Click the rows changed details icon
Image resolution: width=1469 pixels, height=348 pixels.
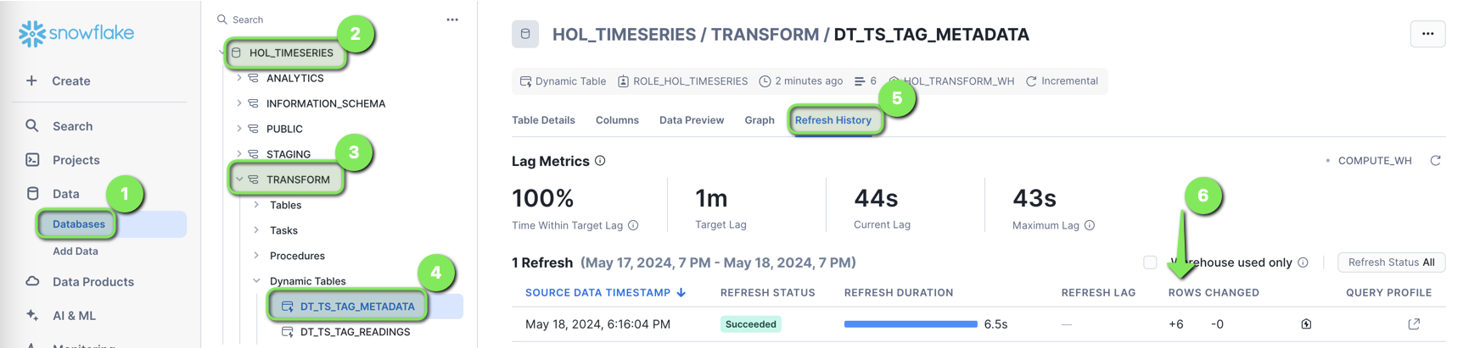tap(1306, 324)
